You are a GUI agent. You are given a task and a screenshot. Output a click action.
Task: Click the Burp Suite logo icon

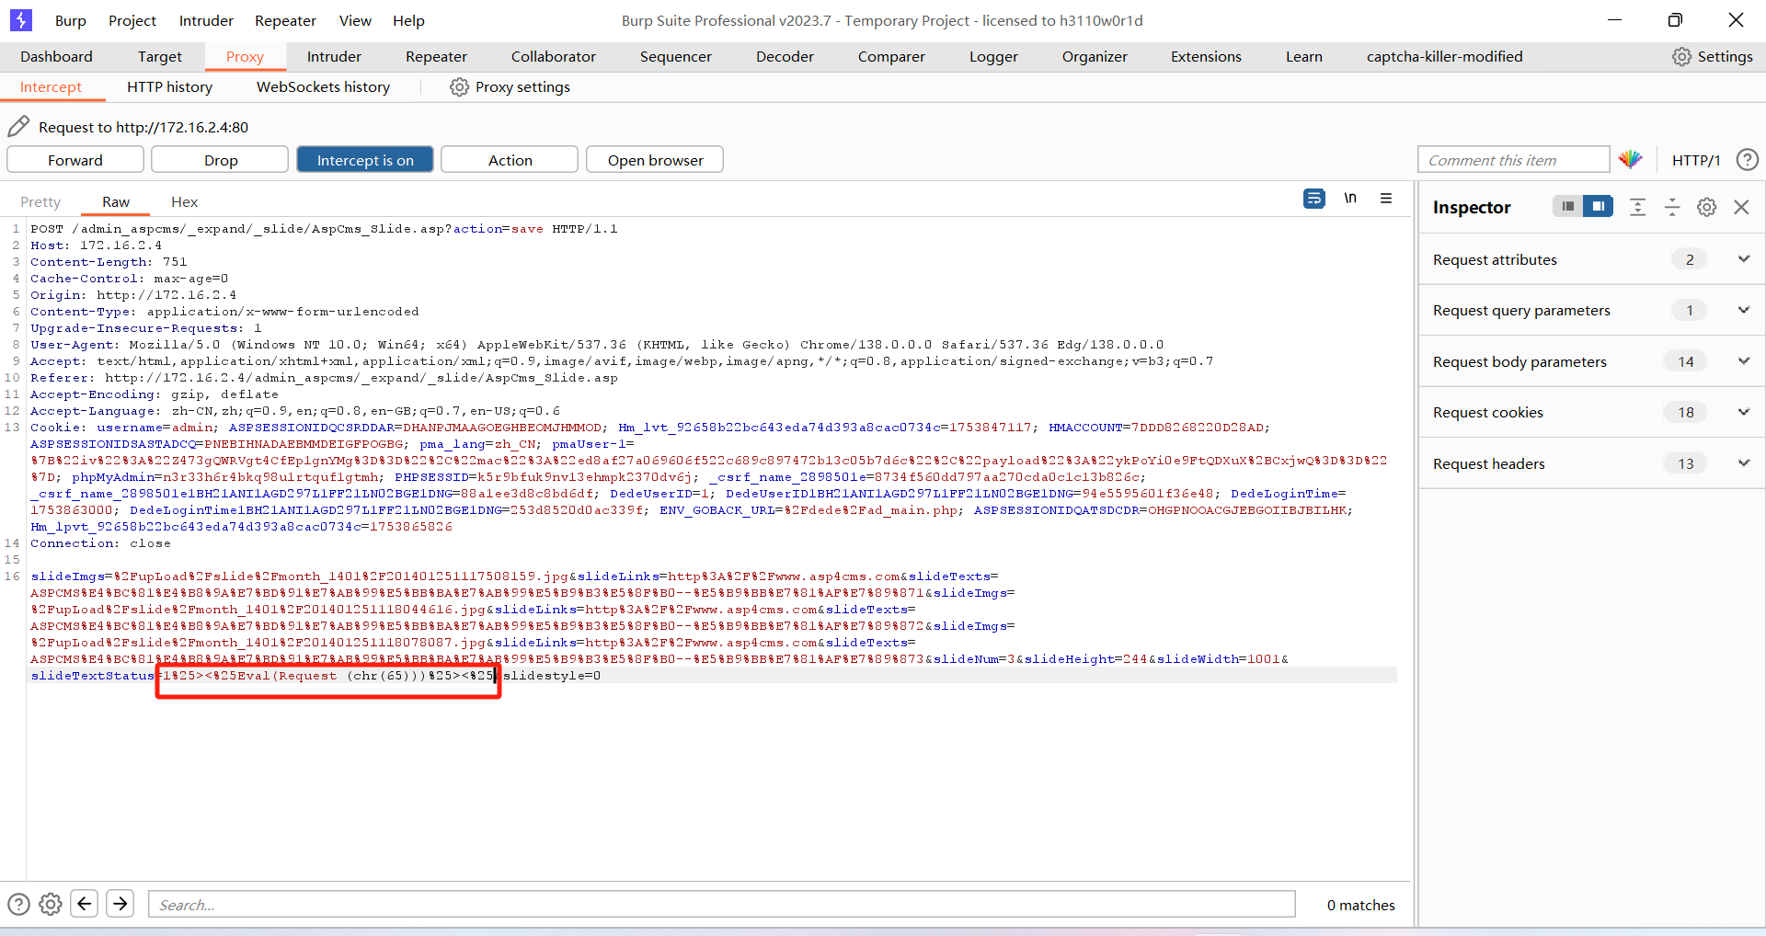(x=20, y=19)
